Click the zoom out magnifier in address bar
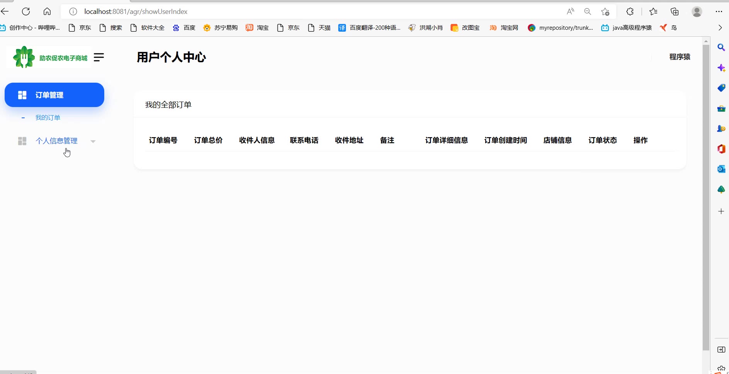Viewport: 729px width, 374px height. click(588, 12)
